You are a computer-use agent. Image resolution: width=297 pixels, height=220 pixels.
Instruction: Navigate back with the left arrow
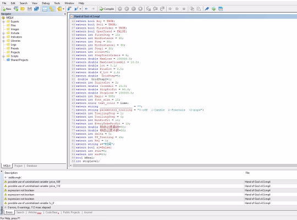[86, 9]
